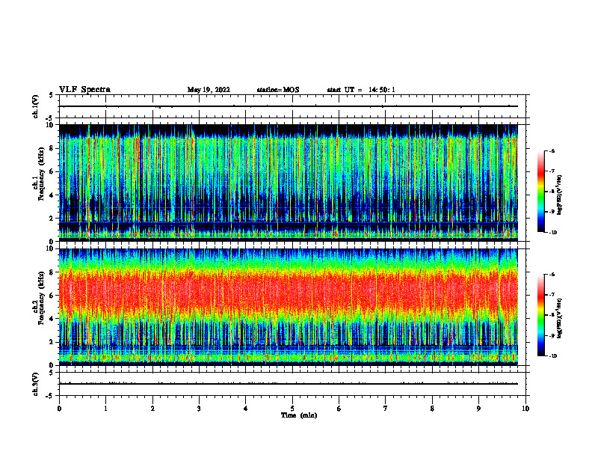Click the 'station=MOS' label
Image resolution: width=592 pixels, height=458 pixels.
coord(278,90)
